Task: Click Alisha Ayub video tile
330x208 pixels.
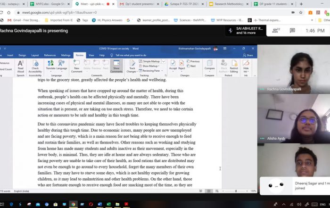Action: click(x=294, y=118)
